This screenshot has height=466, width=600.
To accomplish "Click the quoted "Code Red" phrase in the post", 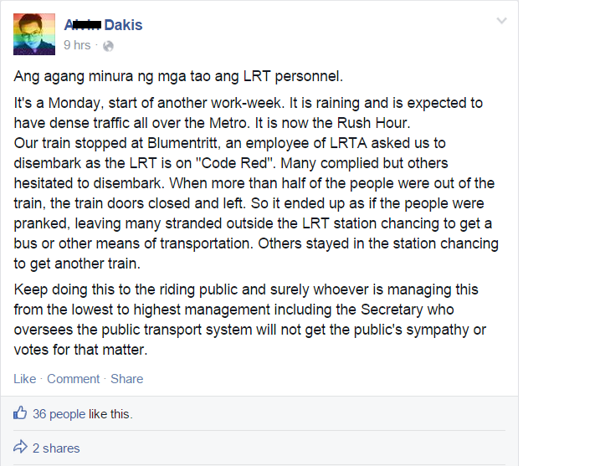I will coord(235,163).
